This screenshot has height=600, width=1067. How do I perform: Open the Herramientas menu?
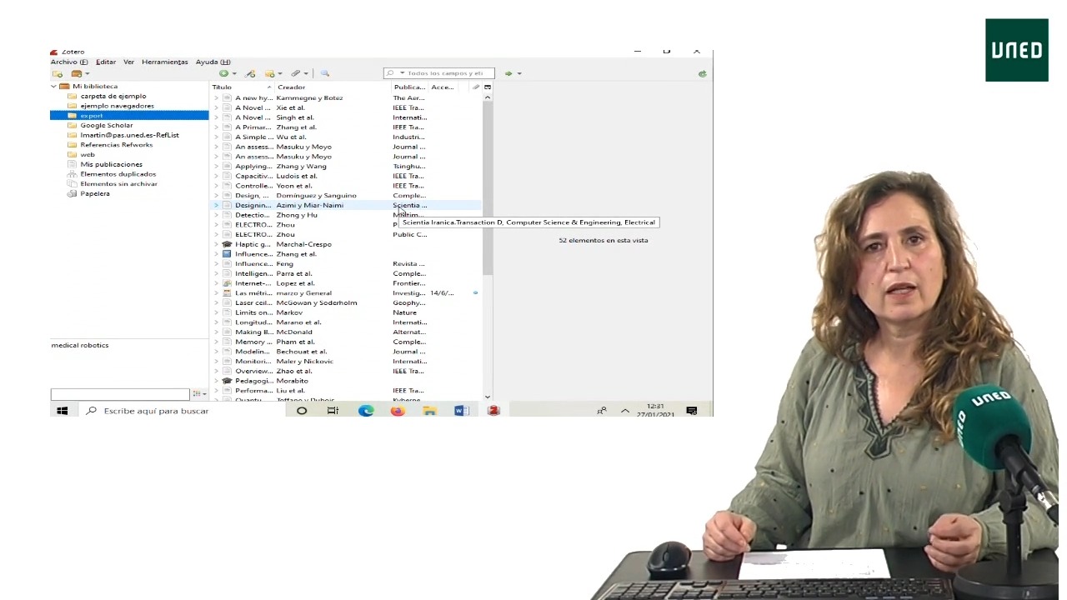164,62
